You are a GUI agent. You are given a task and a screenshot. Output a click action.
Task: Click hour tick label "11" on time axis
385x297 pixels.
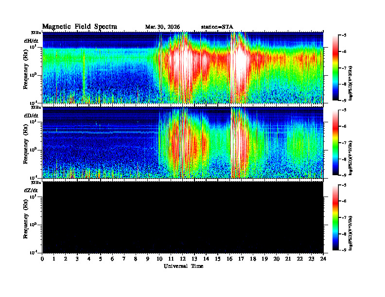(x=171, y=259)
